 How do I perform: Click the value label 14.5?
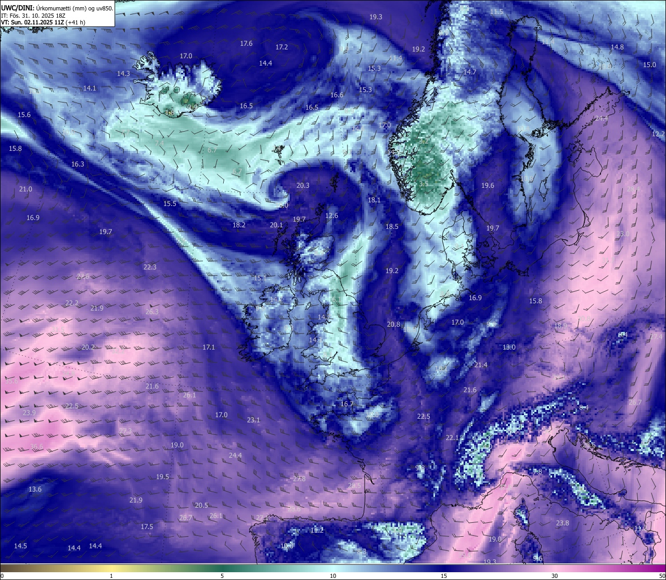pos(20,546)
